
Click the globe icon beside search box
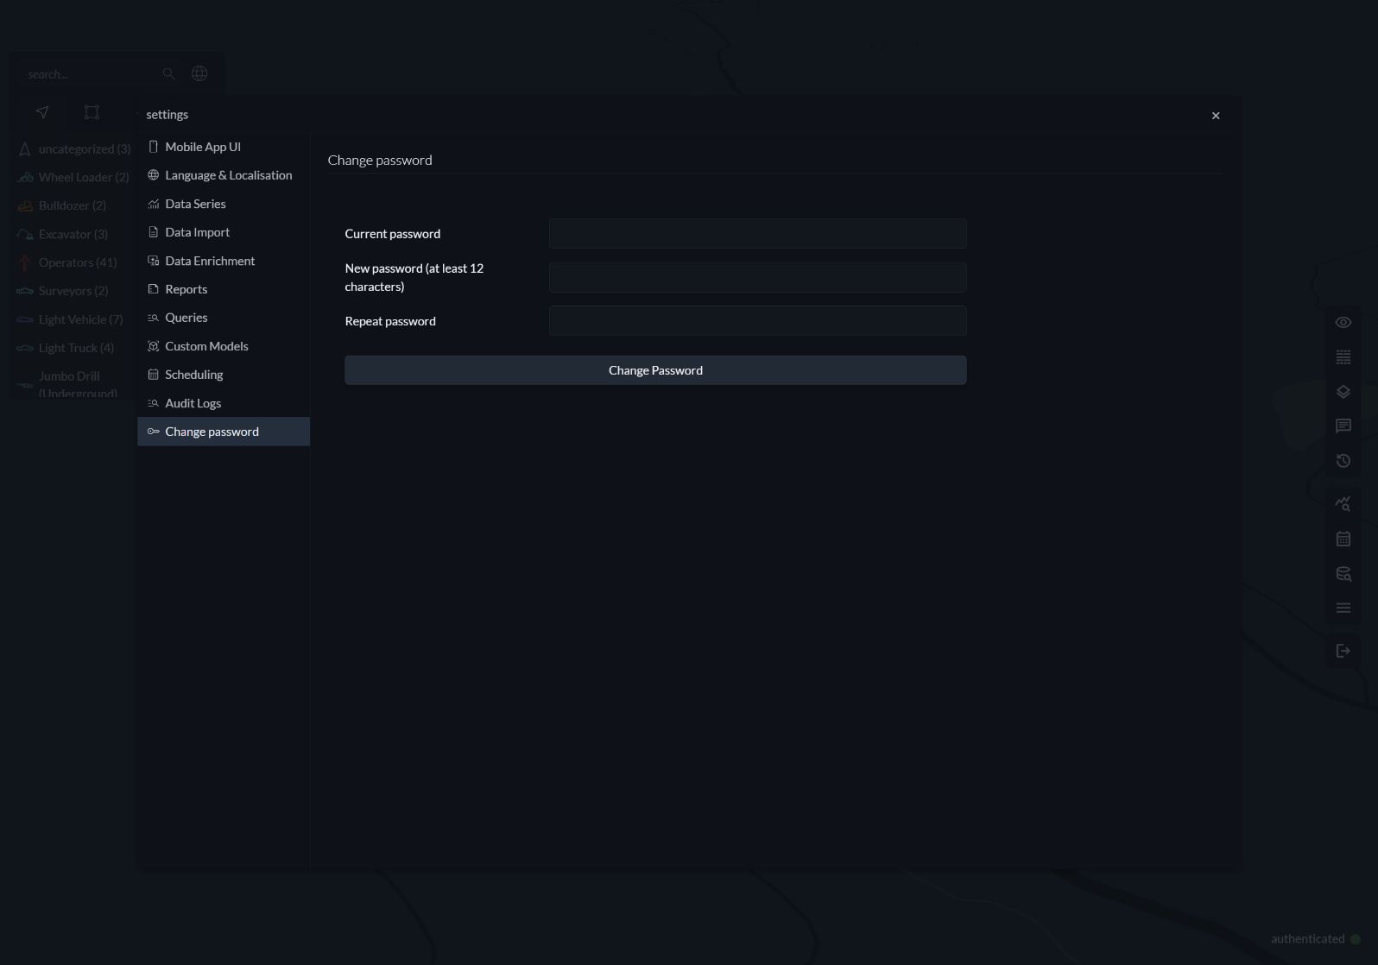(199, 73)
